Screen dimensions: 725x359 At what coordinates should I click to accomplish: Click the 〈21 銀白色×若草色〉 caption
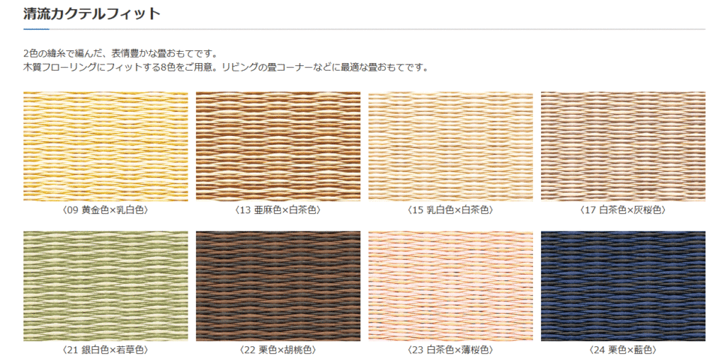pos(106,350)
